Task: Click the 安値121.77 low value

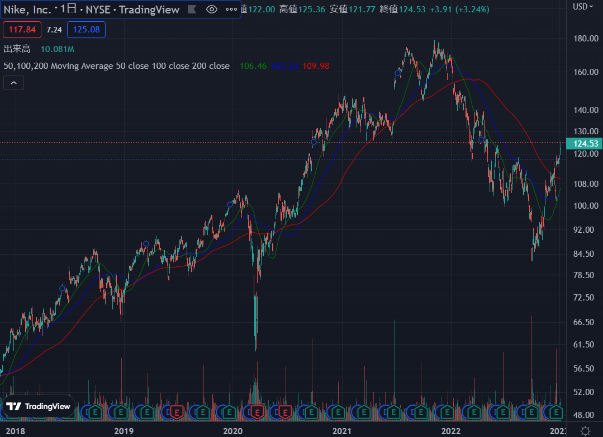Action: [x=352, y=10]
